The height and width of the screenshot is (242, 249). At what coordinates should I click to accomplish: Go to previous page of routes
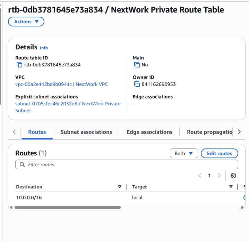point(200,176)
